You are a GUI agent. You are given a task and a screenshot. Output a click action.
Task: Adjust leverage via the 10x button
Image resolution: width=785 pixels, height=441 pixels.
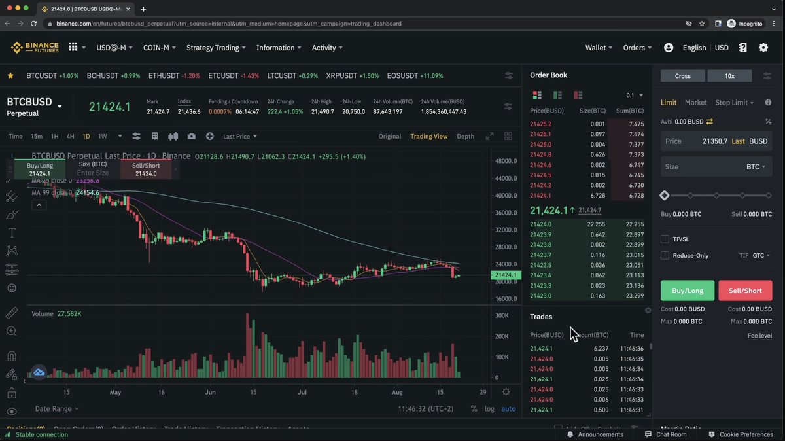click(x=729, y=76)
